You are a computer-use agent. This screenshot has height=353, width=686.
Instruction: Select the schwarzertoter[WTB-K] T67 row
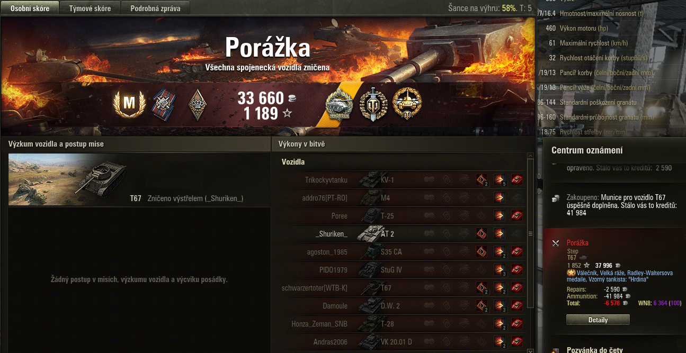pos(404,288)
